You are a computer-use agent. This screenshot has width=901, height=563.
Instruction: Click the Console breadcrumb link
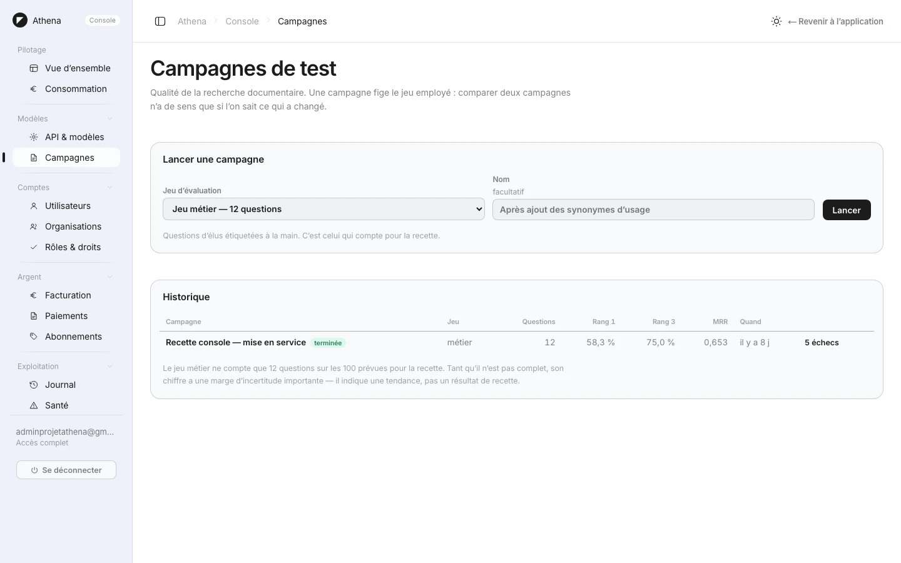pyautogui.click(x=242, y=21)
